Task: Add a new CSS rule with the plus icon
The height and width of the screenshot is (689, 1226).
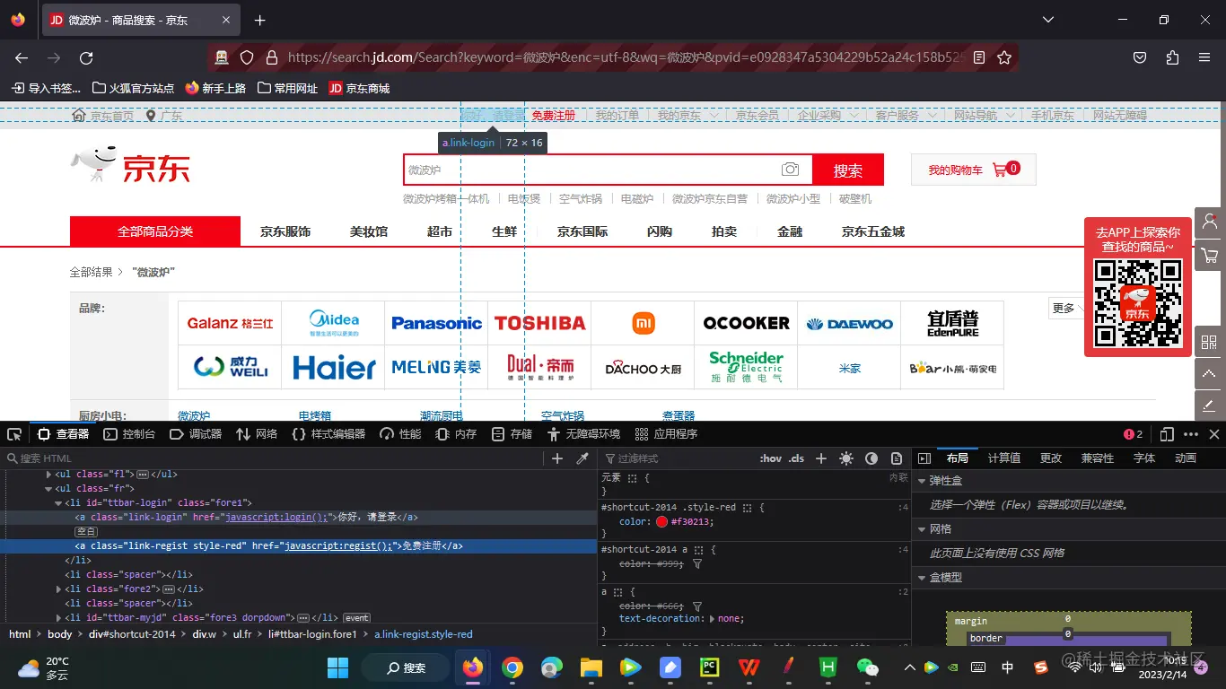Action: coord(820,458)
